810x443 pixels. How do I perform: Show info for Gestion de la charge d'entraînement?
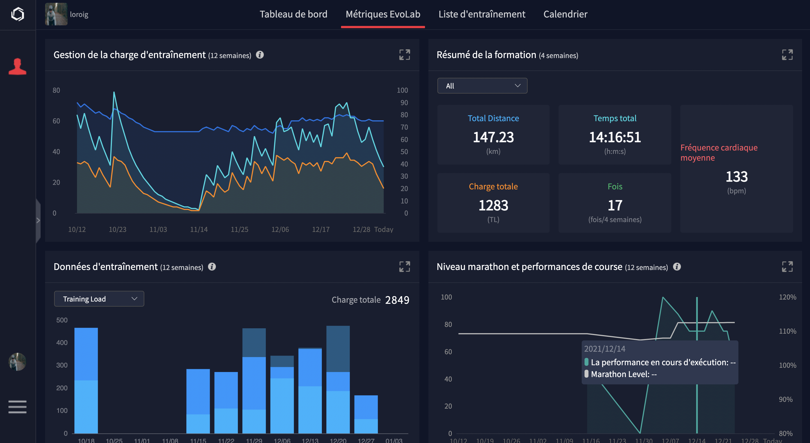point(260,55)
